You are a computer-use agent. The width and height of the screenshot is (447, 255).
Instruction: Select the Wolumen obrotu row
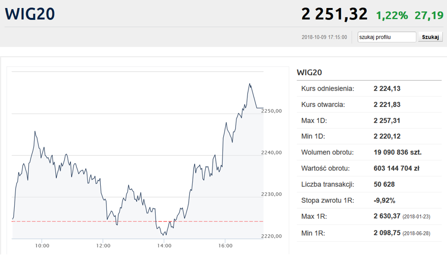(369, 153)
